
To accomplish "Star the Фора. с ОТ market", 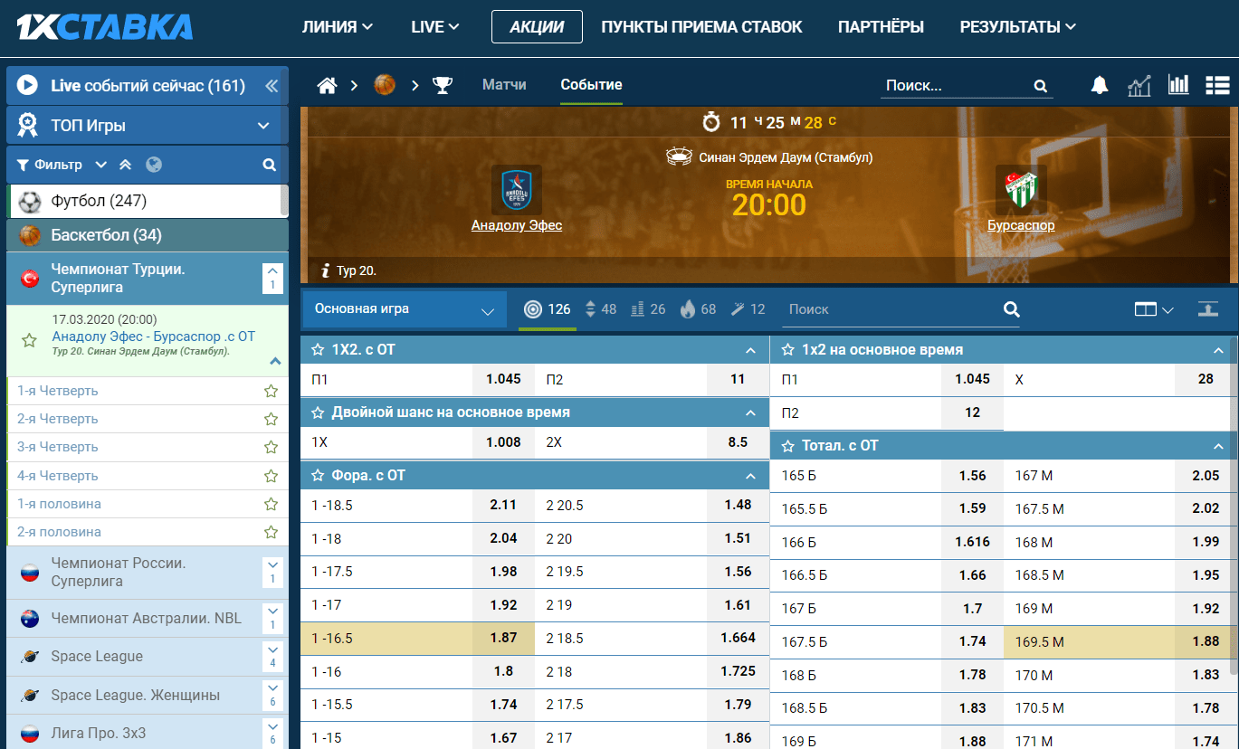I will point(318,475).
